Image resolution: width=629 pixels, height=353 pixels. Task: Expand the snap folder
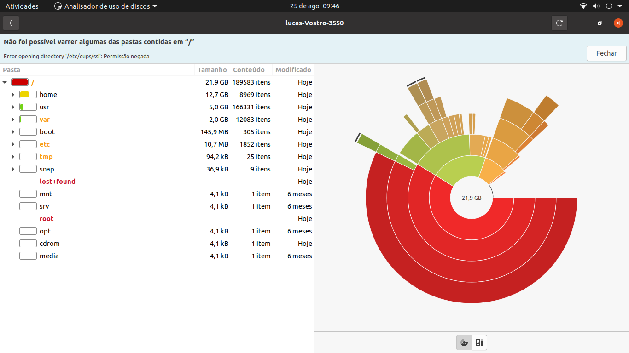[x=13, y=169]
